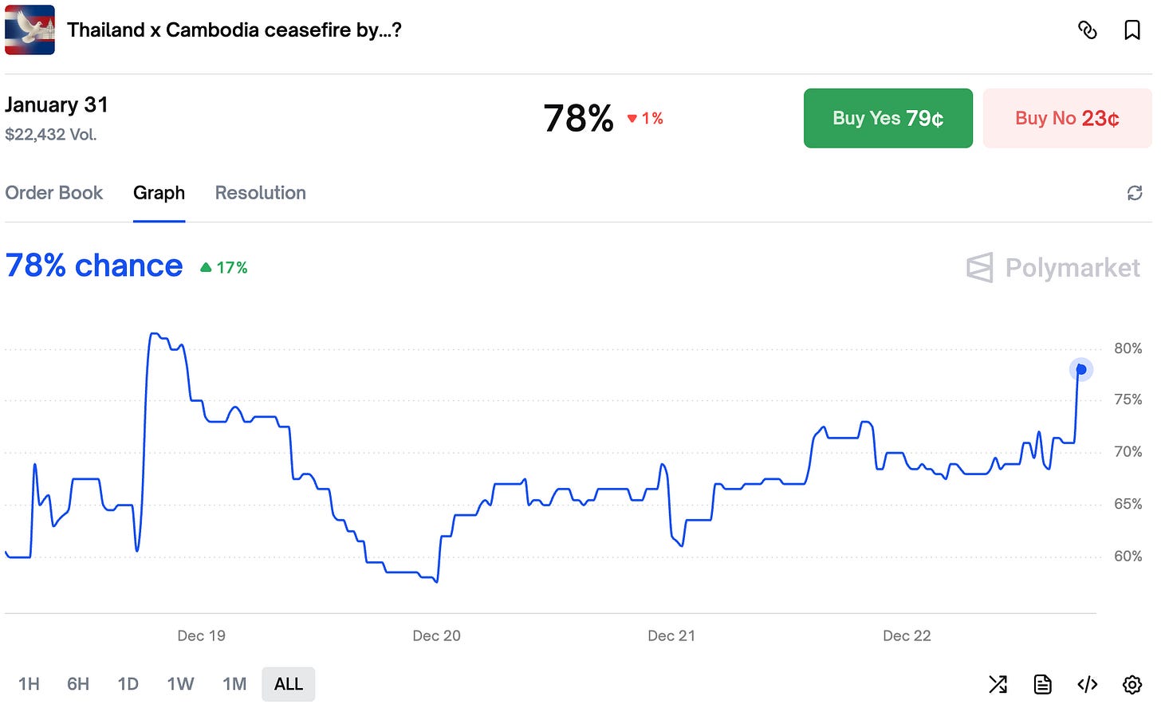Click the latest data point on chart

click(x=1080, y=369)
